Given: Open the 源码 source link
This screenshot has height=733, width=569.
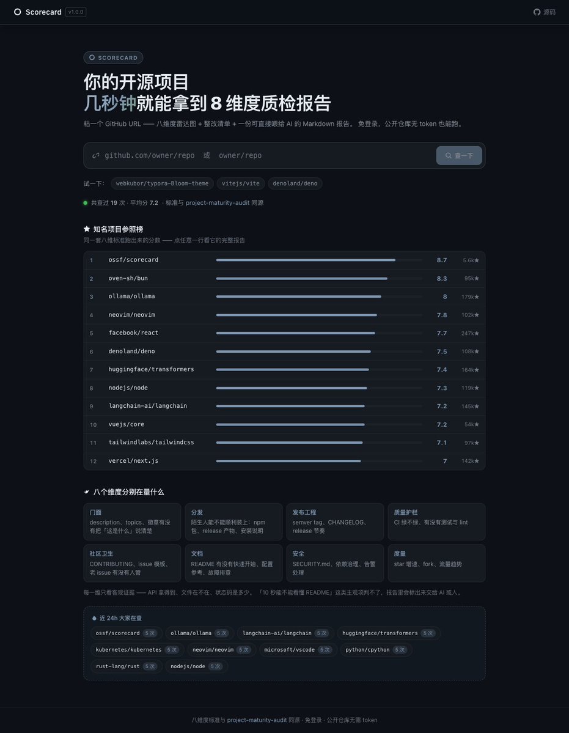Looking at the screenshot, I should click(x=545, y=12).
